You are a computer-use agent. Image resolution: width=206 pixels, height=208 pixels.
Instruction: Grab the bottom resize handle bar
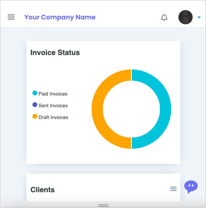pos(103,206)
